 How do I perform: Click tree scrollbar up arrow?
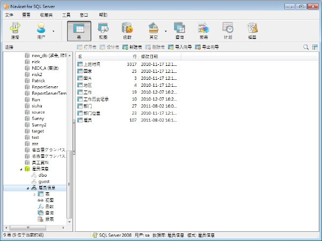pos(70,56)
